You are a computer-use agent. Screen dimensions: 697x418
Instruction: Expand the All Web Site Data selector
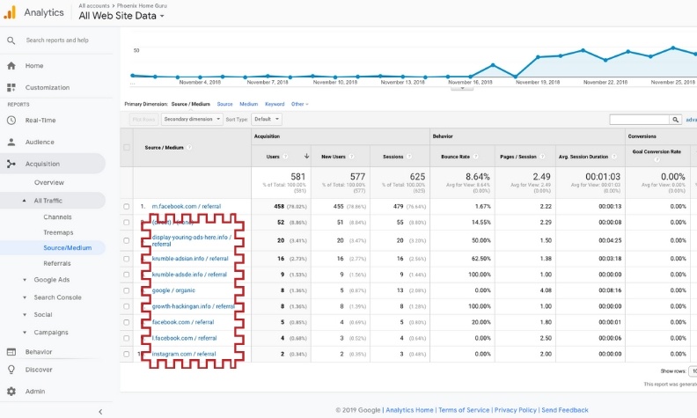(x=121, y=16)
